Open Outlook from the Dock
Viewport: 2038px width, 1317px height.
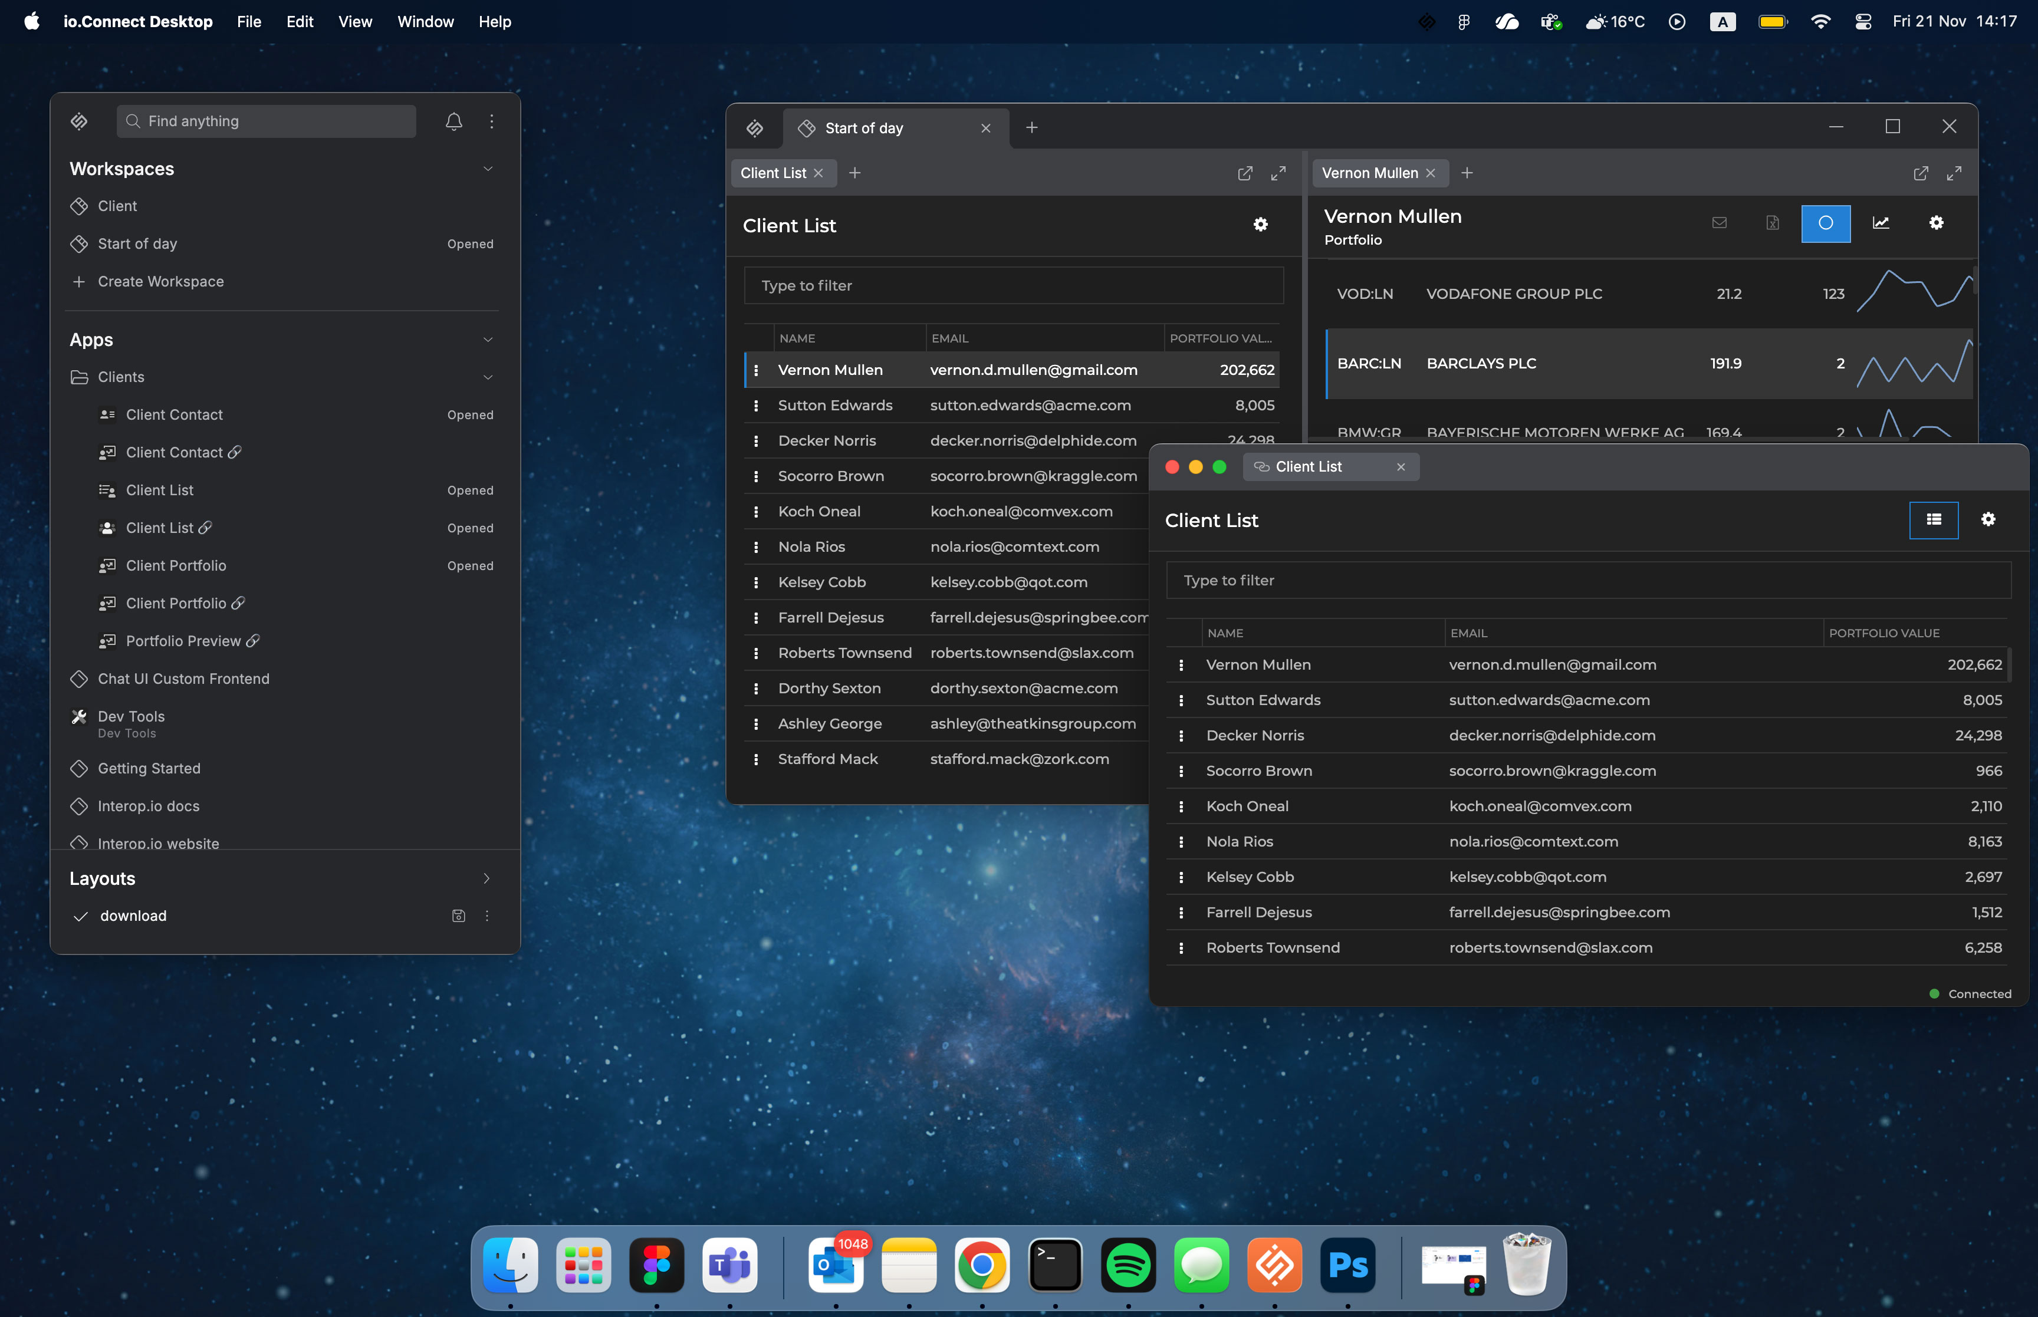pyautogui.click(x=836, y=1266)
